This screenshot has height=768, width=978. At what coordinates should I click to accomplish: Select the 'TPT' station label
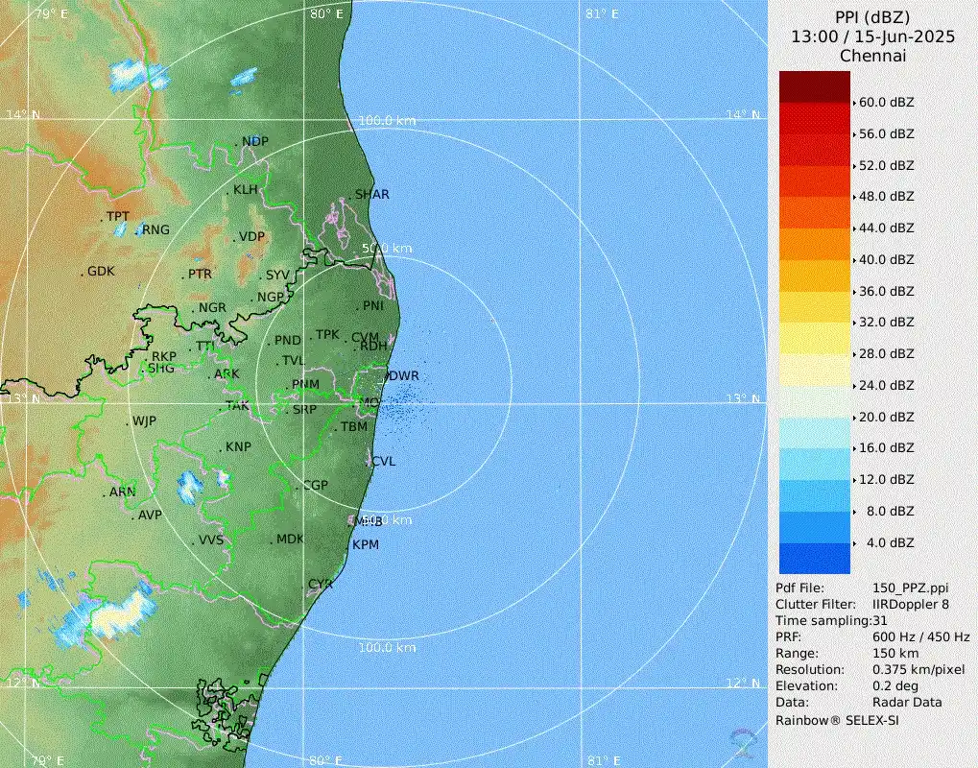118,217
